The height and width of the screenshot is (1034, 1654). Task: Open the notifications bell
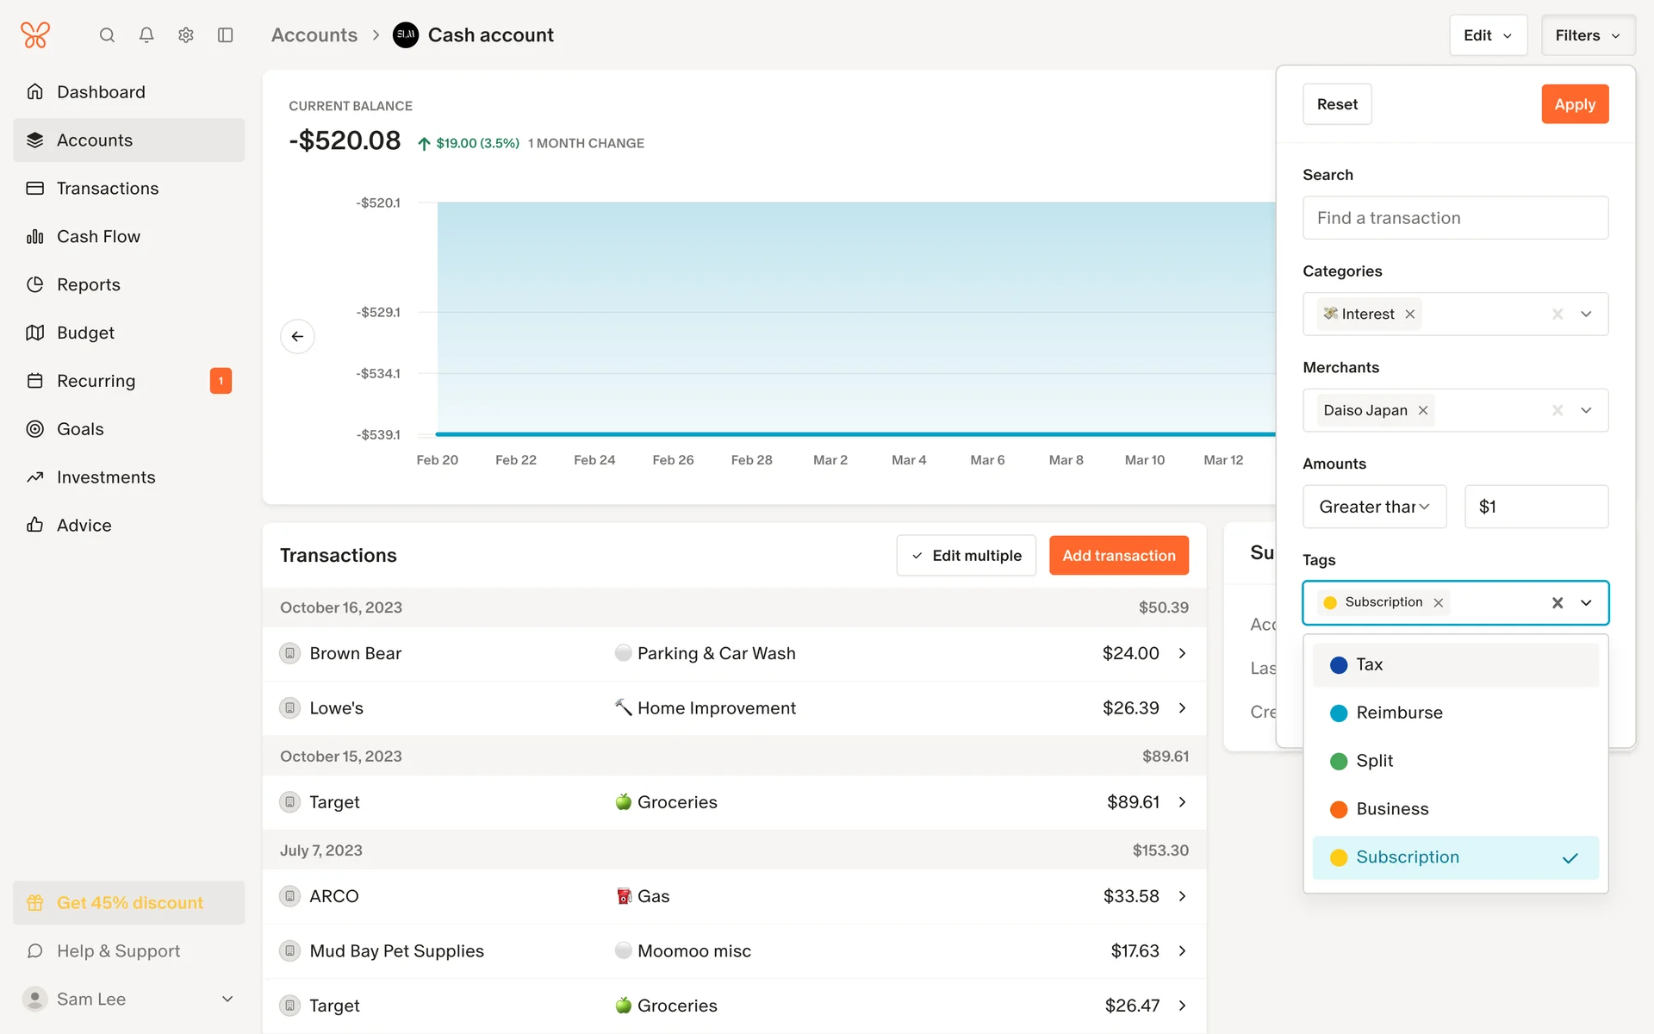point(146,35)
